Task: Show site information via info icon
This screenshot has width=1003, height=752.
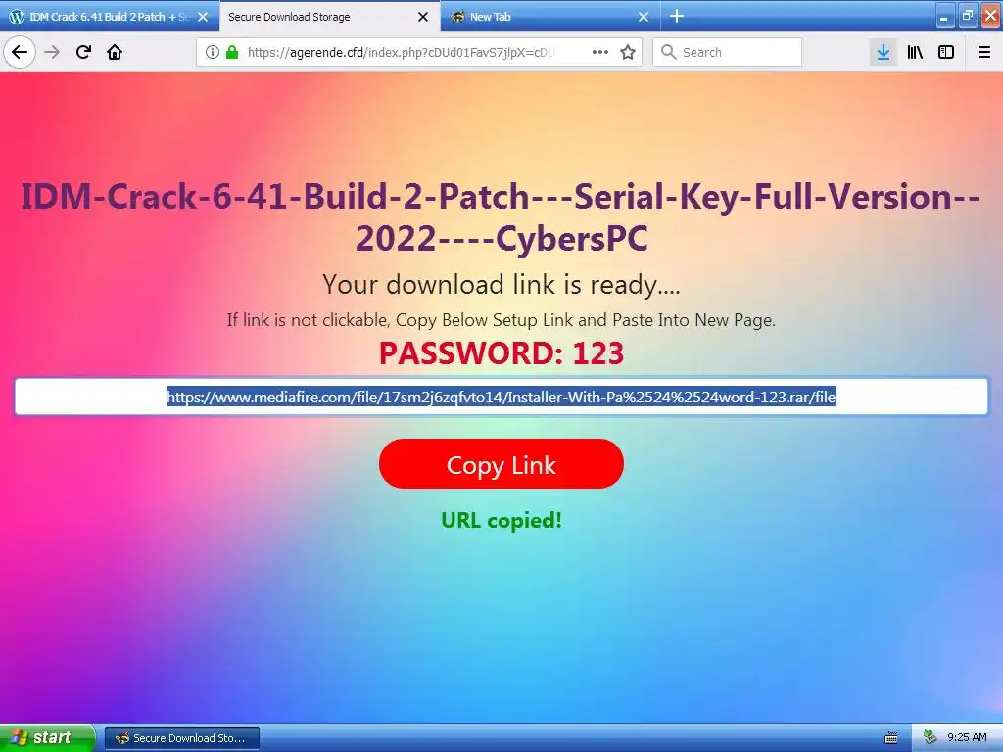Action: [x=213, y=53]
